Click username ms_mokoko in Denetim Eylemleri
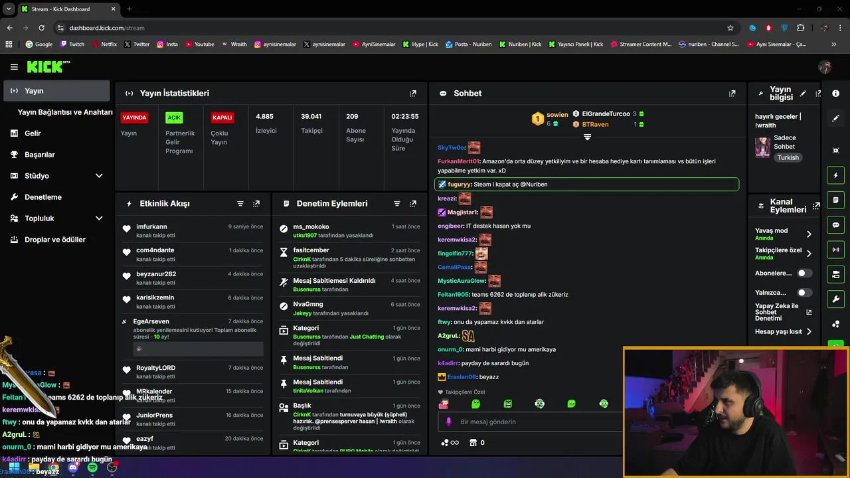The height and width of the screenshot is (478, 850). (x=311, y=227)
